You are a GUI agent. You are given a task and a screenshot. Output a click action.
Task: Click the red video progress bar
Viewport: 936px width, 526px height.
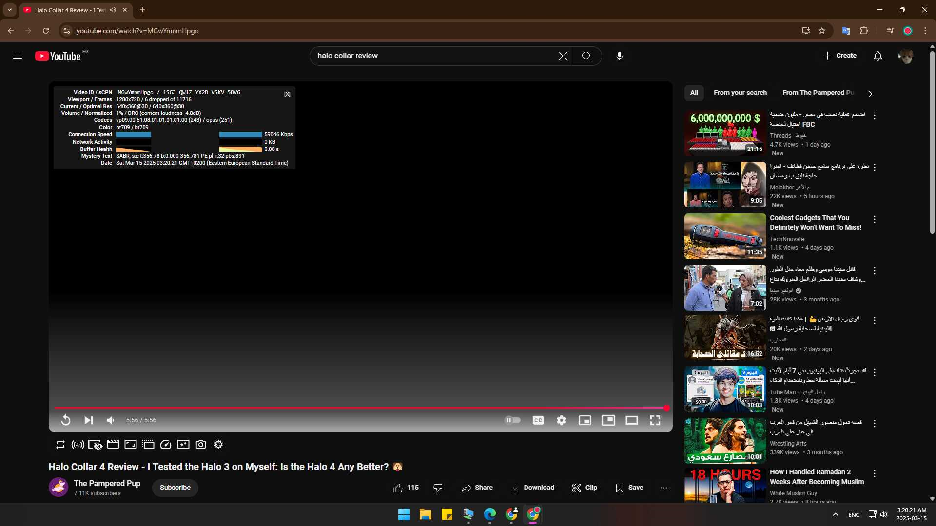361,408
